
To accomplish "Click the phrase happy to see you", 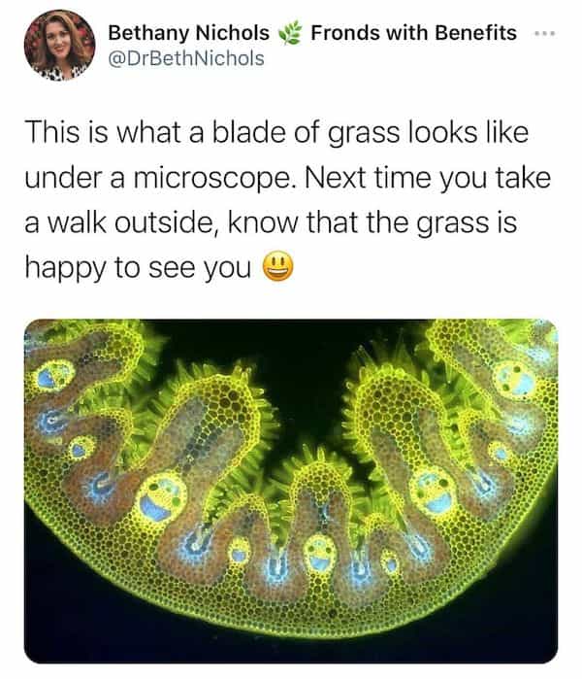I will pos(138,267).
